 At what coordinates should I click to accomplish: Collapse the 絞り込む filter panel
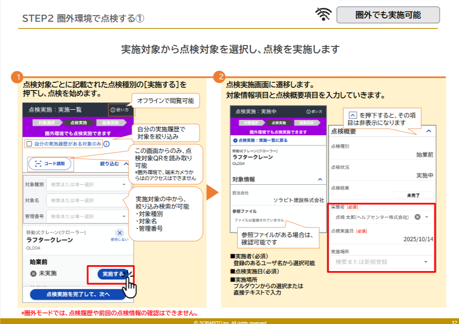click(126, 163)
